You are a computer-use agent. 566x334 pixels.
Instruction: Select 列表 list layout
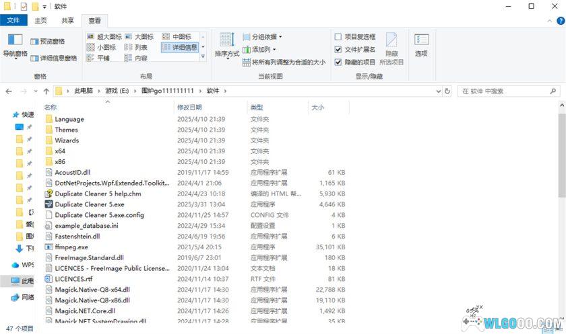click(x=135, y=47)
